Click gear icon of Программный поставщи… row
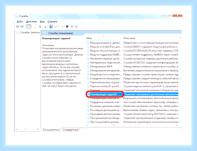Screen dimensions: 197x151 pos(88,118)
